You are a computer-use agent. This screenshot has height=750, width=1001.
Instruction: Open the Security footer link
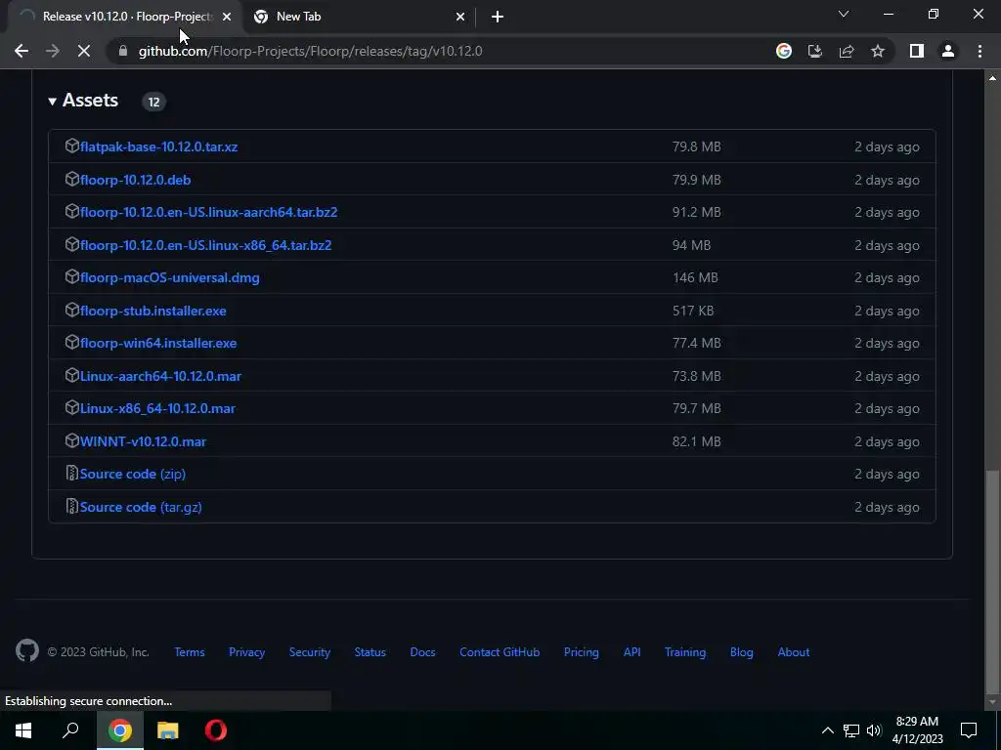[310, 651]
